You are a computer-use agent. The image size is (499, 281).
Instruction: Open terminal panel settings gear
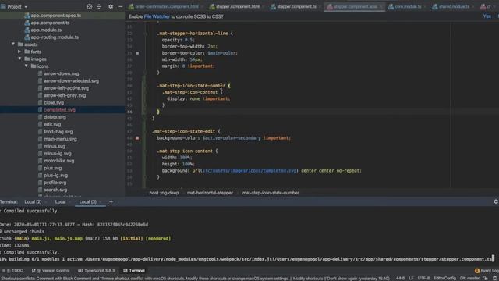[x=496, y=201]
